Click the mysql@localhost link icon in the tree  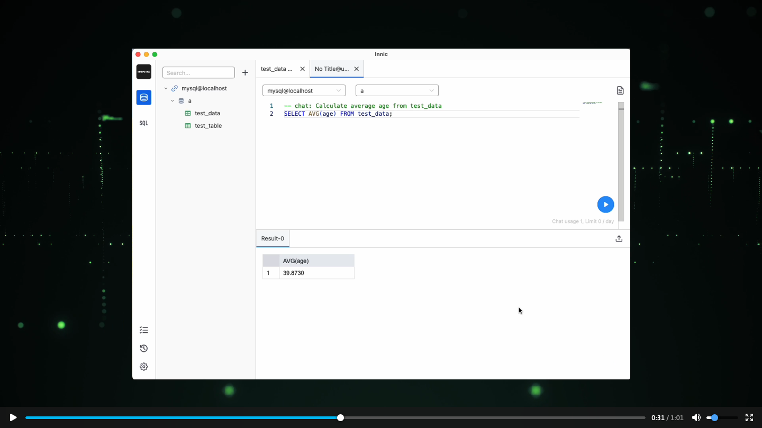pyautogui.click(x=175, y=89)
